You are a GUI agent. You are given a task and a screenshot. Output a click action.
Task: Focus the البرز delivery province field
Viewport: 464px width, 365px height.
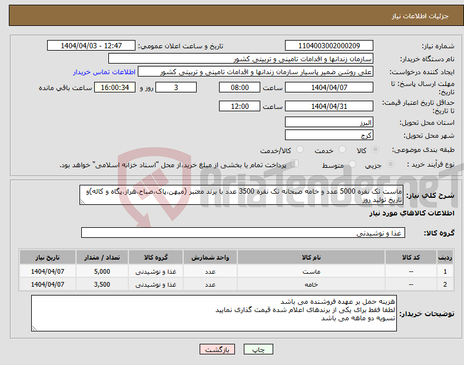pos(329,122)
